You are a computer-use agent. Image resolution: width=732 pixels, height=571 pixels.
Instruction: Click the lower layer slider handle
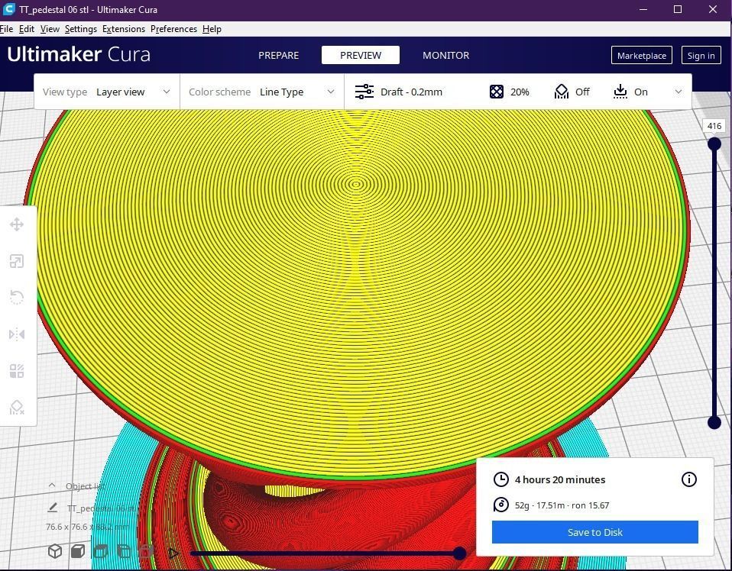pos(714,423)
